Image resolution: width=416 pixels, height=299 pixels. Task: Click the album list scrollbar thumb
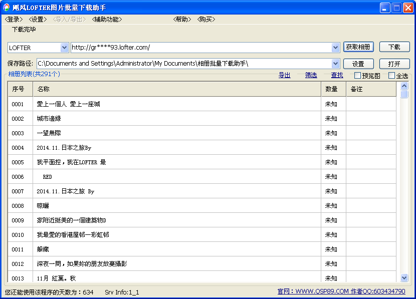pyautogui.click(x=404, y=94)
